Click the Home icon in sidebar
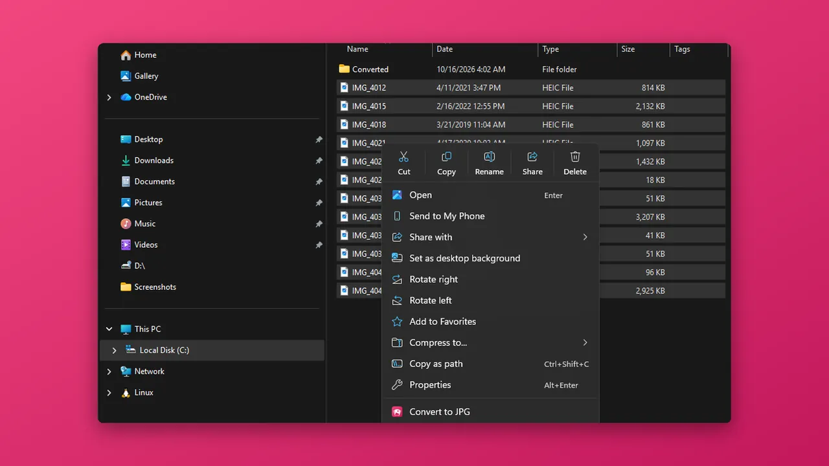The width and height of the screenshot is (829, 466). pyautogui.click(x=126, y=55)
